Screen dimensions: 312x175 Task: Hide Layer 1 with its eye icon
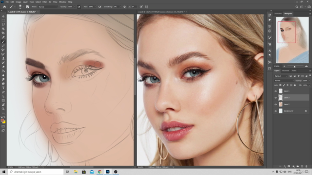click(x=275, y=91)
